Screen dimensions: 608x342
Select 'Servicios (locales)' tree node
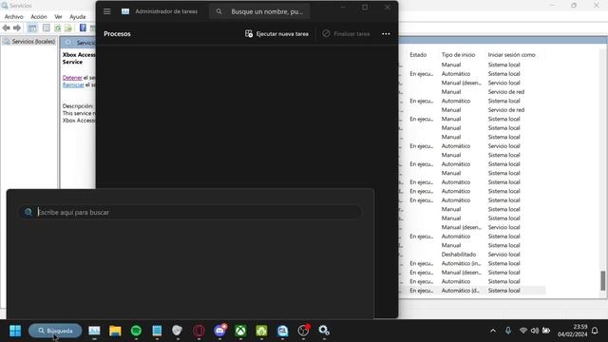29,42
